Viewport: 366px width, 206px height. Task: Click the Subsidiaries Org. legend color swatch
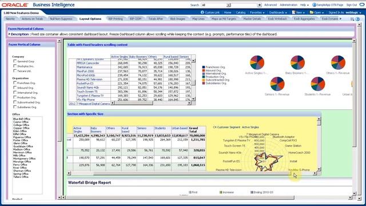click(x=204, y=83)
